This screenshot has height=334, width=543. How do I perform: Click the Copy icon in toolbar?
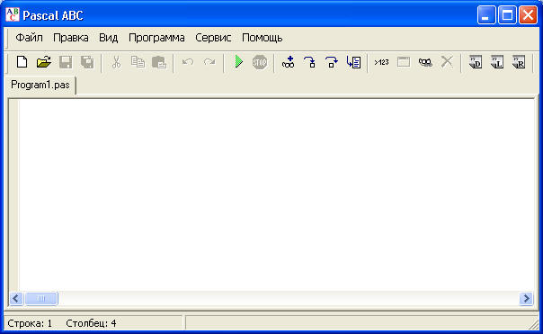[138, 62]
